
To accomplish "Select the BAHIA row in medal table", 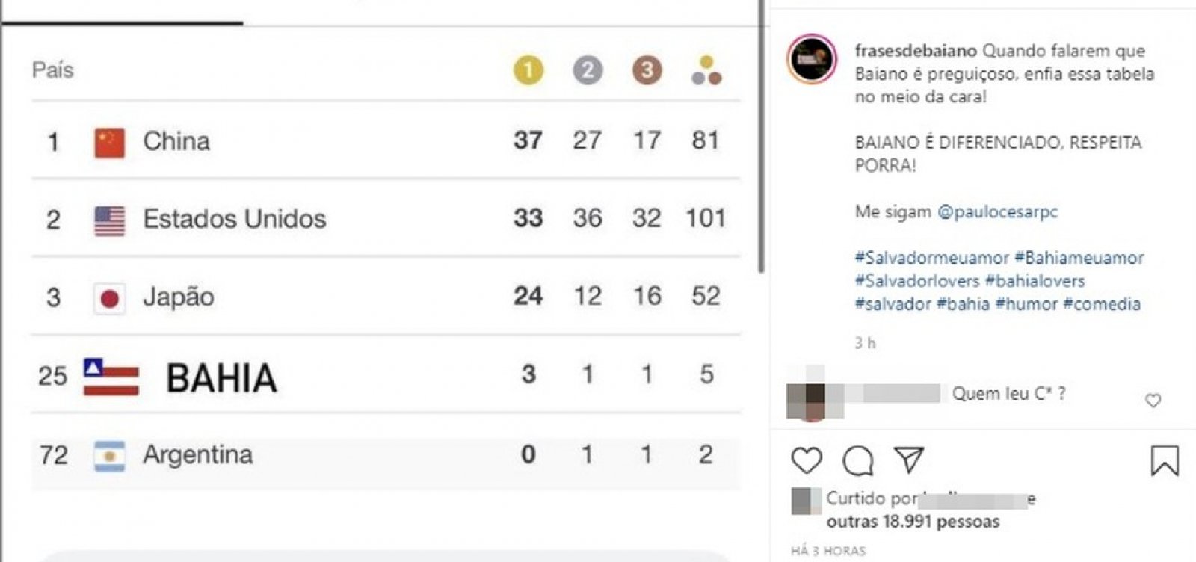I will [386, 374].
